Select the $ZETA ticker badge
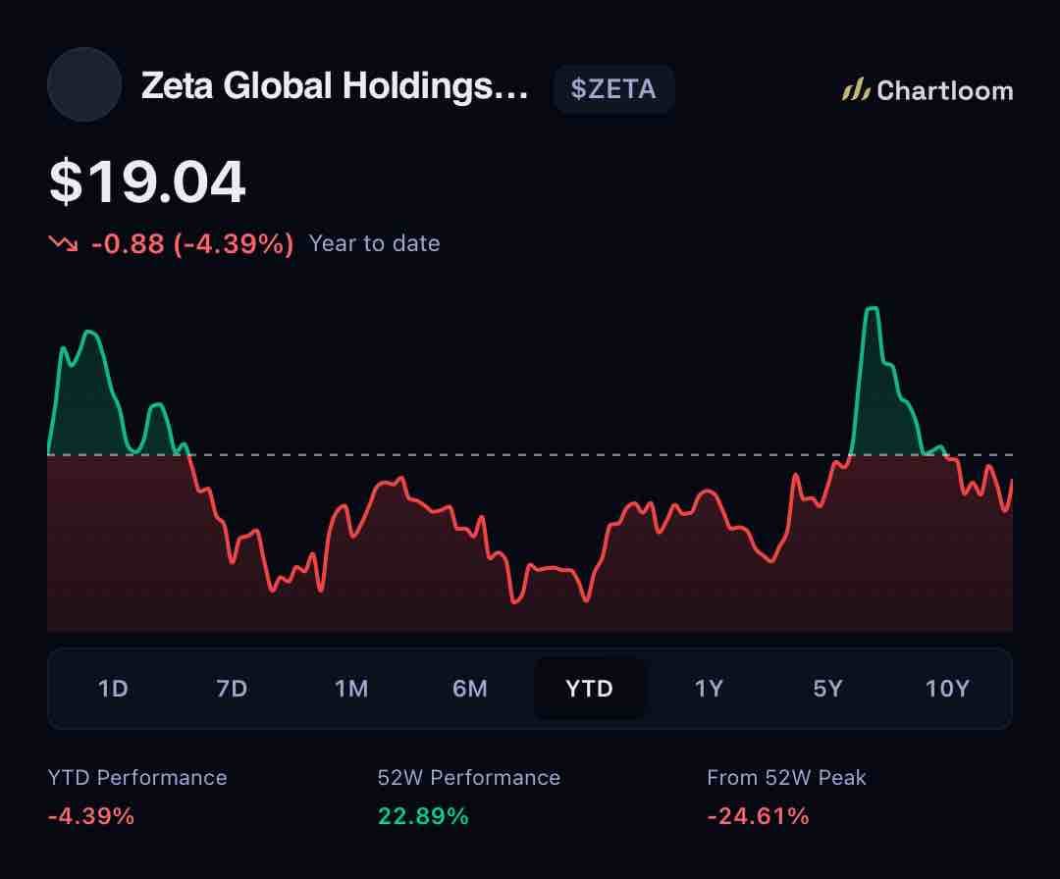1060x879 pixels. tap(613, 88)
